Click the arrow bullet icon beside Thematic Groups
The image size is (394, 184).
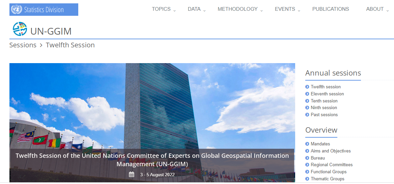[x=307, y=179]
